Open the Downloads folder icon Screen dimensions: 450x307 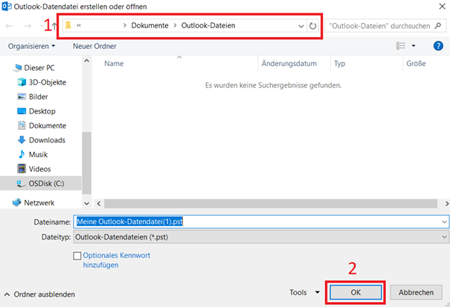21,140
